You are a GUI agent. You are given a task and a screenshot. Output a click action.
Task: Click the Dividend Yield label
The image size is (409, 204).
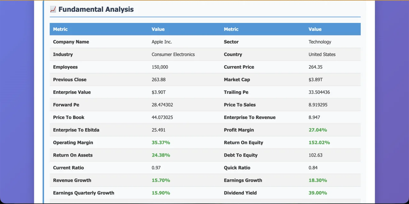(240, 193)
